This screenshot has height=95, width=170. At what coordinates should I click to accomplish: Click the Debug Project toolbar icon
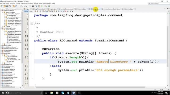(45, 6)
